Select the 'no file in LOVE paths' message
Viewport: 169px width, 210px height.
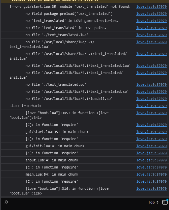click(66, 28)
